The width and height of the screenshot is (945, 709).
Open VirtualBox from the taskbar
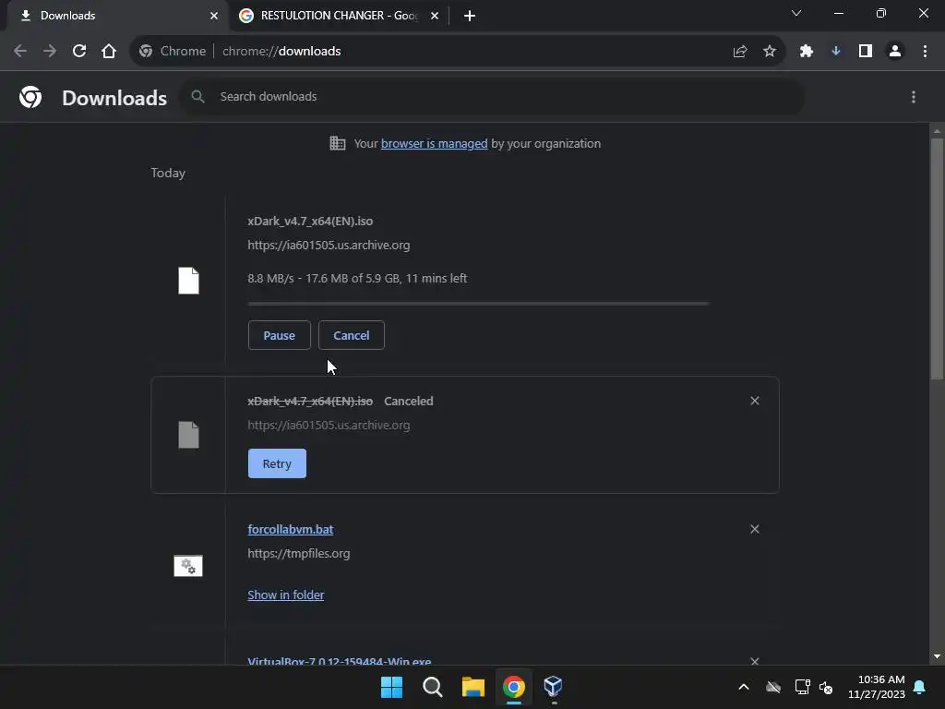coord(554,687)
